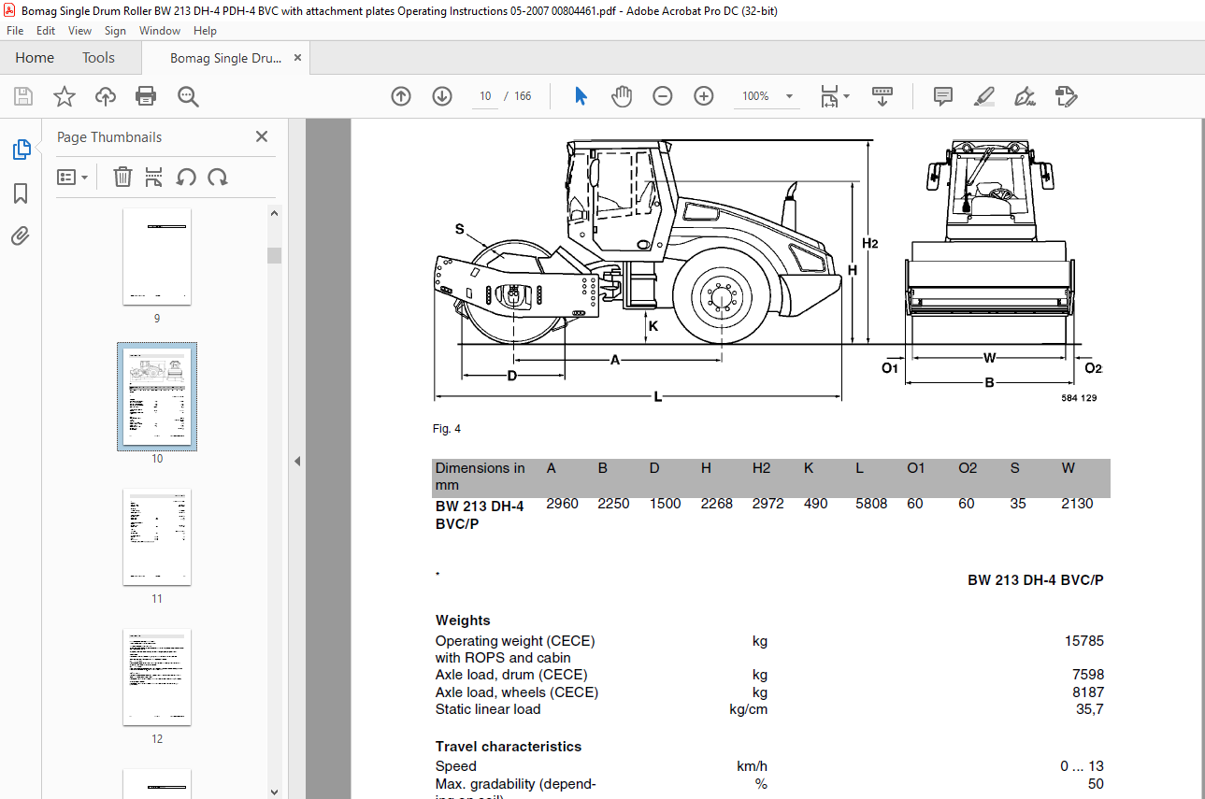
Task: Show the Page Thumbnails panel icon
Action: tap(21, 150)
